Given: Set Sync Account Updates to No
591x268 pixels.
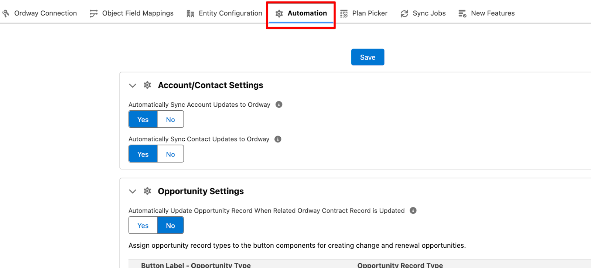Looking at the screenshot, I should pos(170,120).
